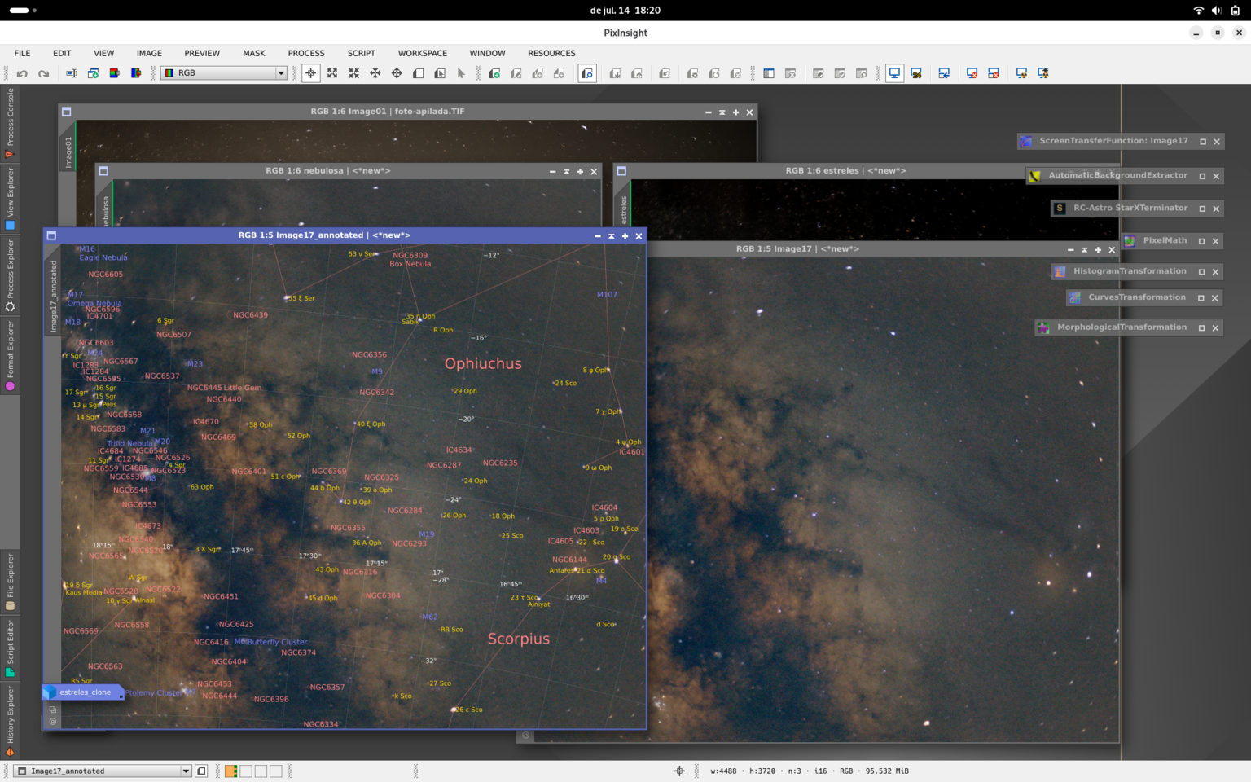Close the PixelMath process icon

(x=1216, y=241)
